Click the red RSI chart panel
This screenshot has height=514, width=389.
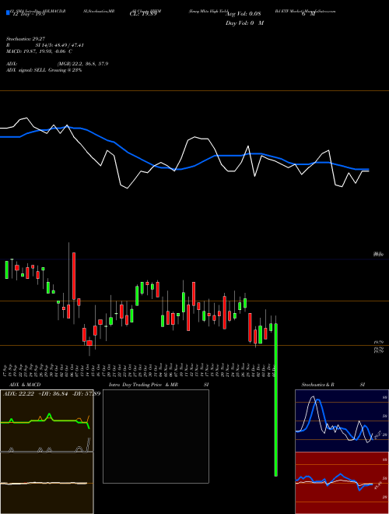342,483
